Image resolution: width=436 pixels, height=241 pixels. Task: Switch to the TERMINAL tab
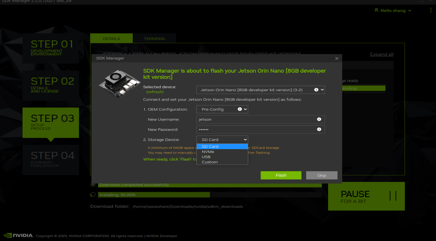tap(155, 38)
